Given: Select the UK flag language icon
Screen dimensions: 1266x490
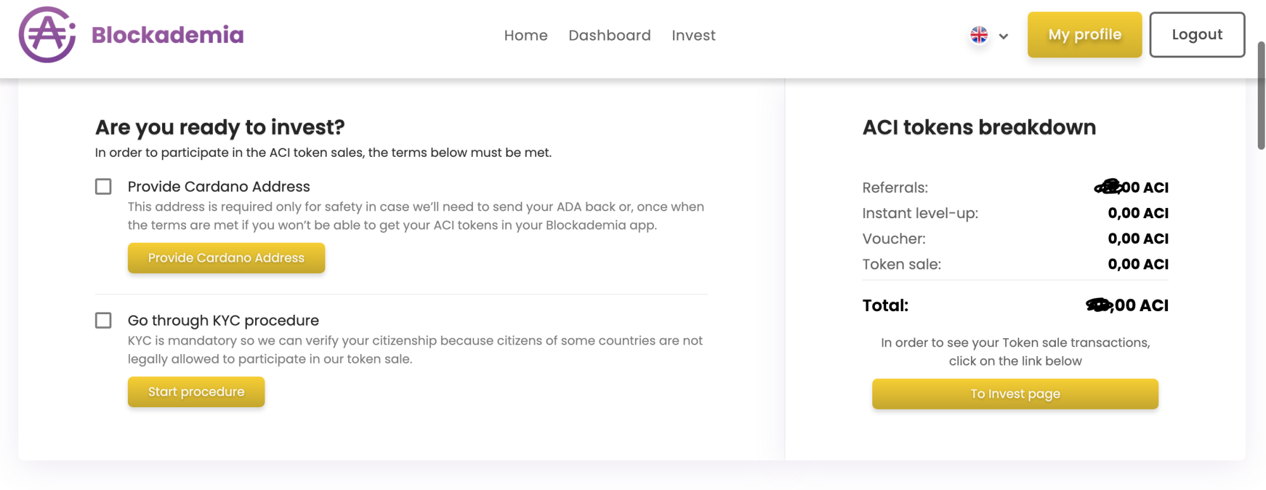Looking at the screenshot, I should point(979,36).
